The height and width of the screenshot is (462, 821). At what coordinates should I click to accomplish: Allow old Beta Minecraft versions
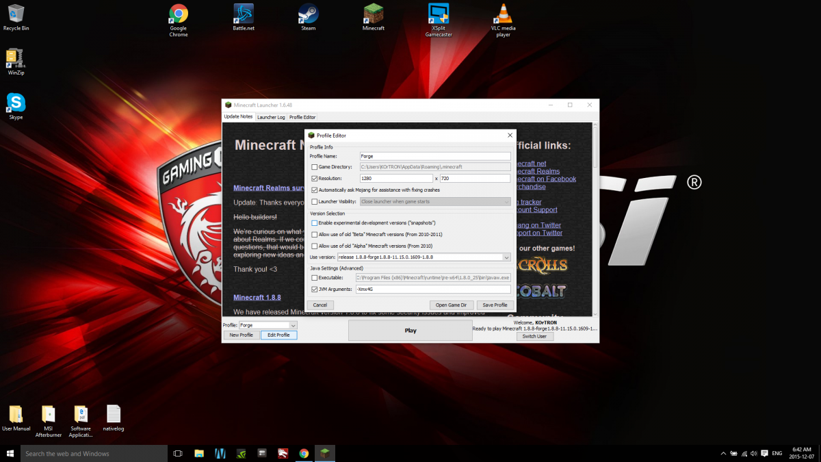314,234
